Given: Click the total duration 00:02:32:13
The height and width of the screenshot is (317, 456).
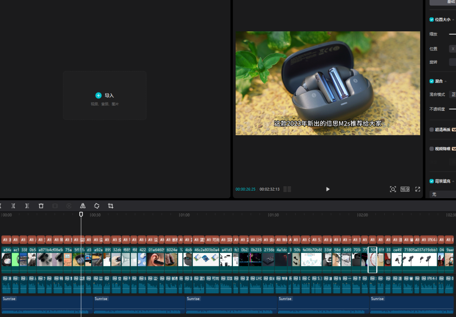Looking at the screenshot, I should coord(269,189).
